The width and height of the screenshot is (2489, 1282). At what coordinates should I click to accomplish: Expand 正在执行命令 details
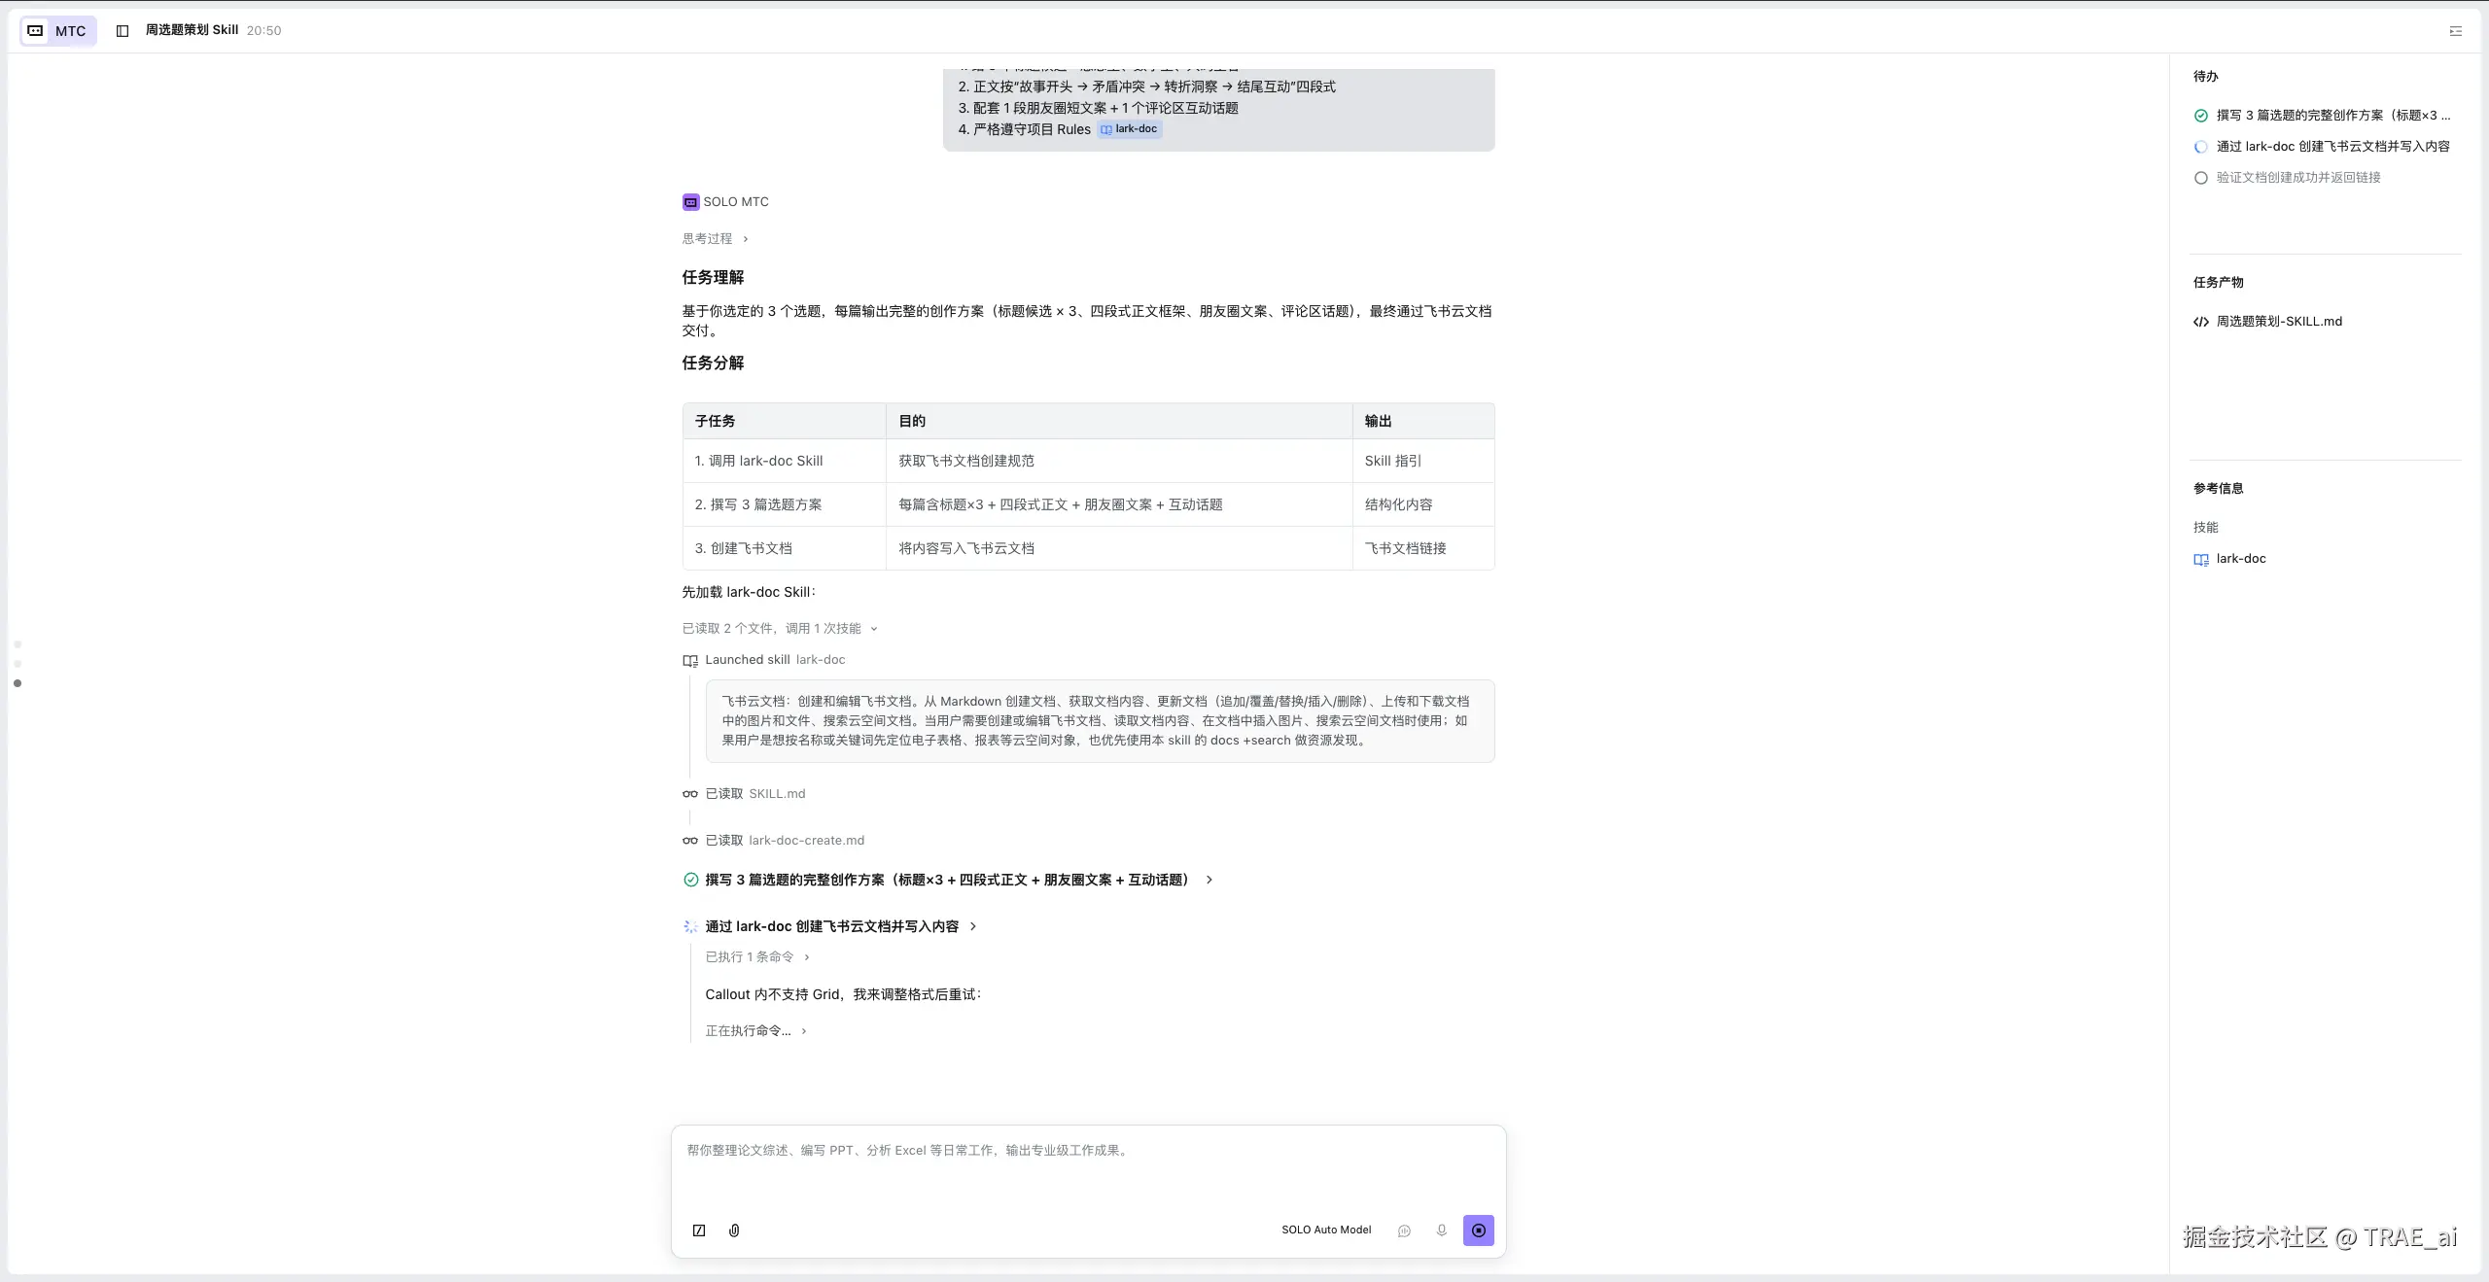(756, 1031)
